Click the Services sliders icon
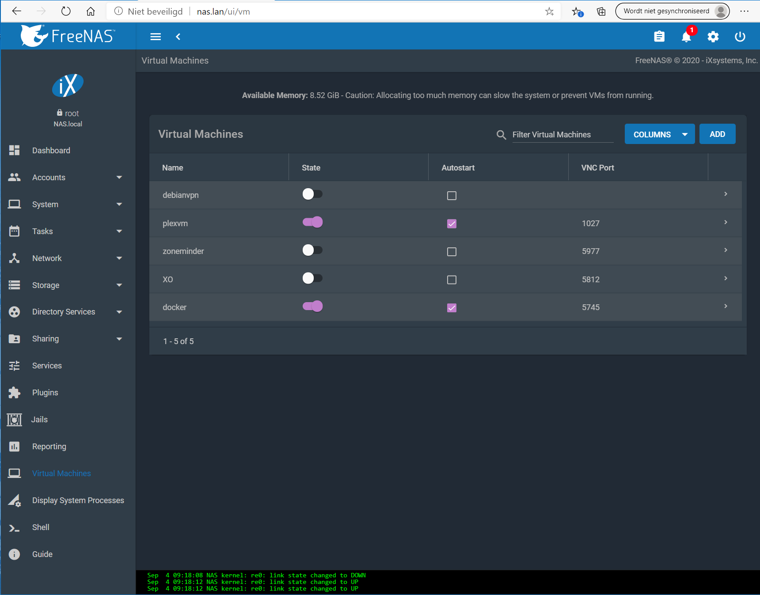The height and width of the screenshot is (595, 760). pos(14,366)
